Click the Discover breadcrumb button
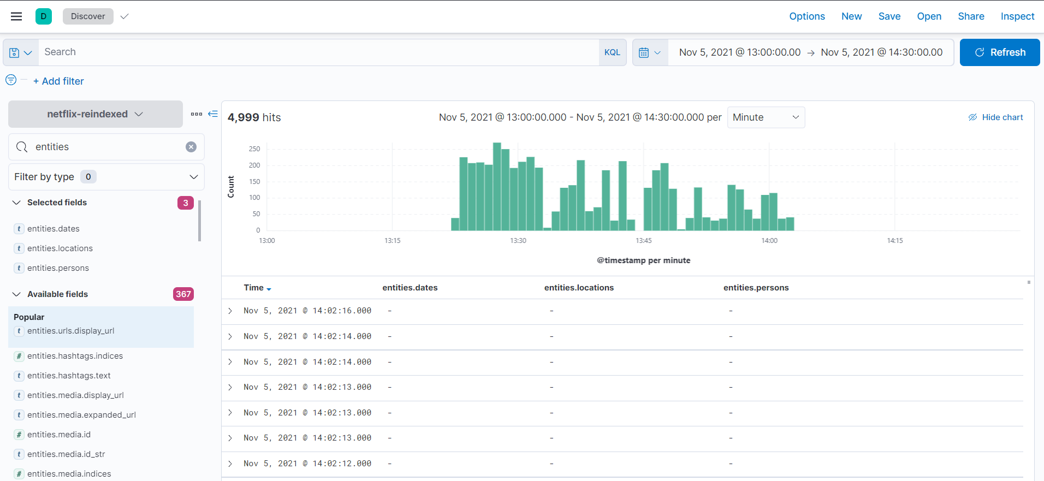The height and width of the screenshot is (481, 1044). click(88, 16)
